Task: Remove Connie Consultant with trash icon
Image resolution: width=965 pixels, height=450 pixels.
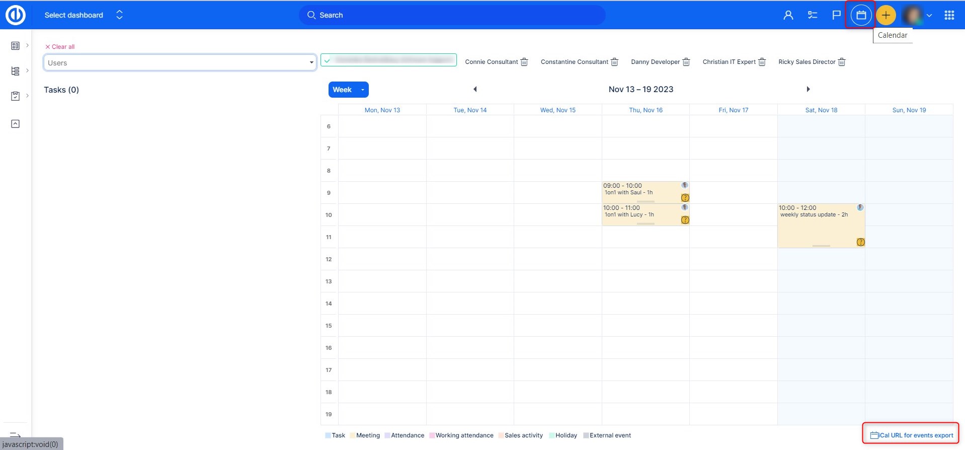Action: (524, 62)
